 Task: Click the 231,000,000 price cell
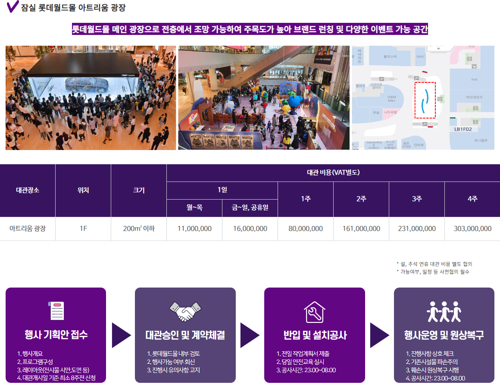point(417,228)
